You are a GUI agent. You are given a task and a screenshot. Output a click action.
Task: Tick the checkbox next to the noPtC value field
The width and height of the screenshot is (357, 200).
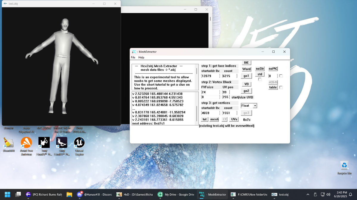(281, 76)
